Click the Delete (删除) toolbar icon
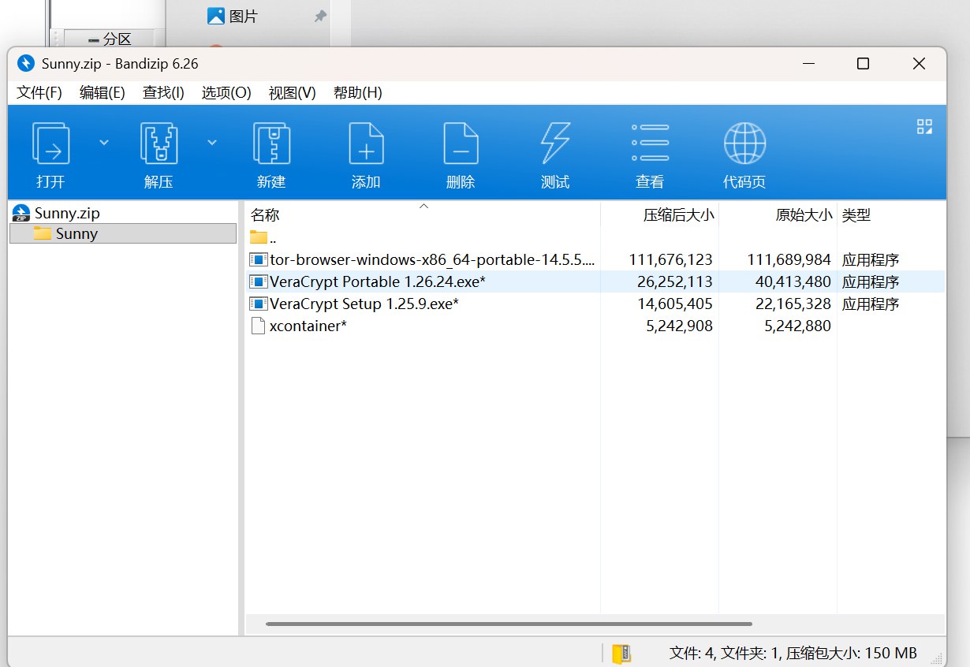970x667 pixels. click(x=461, y=143)
